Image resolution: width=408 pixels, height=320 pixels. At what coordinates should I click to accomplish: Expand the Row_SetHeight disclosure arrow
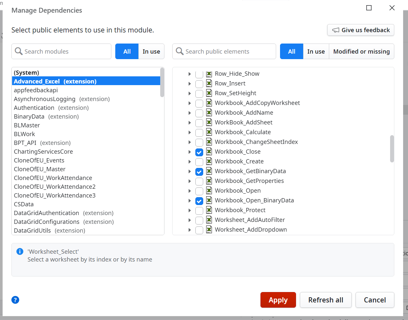(190, 93)
